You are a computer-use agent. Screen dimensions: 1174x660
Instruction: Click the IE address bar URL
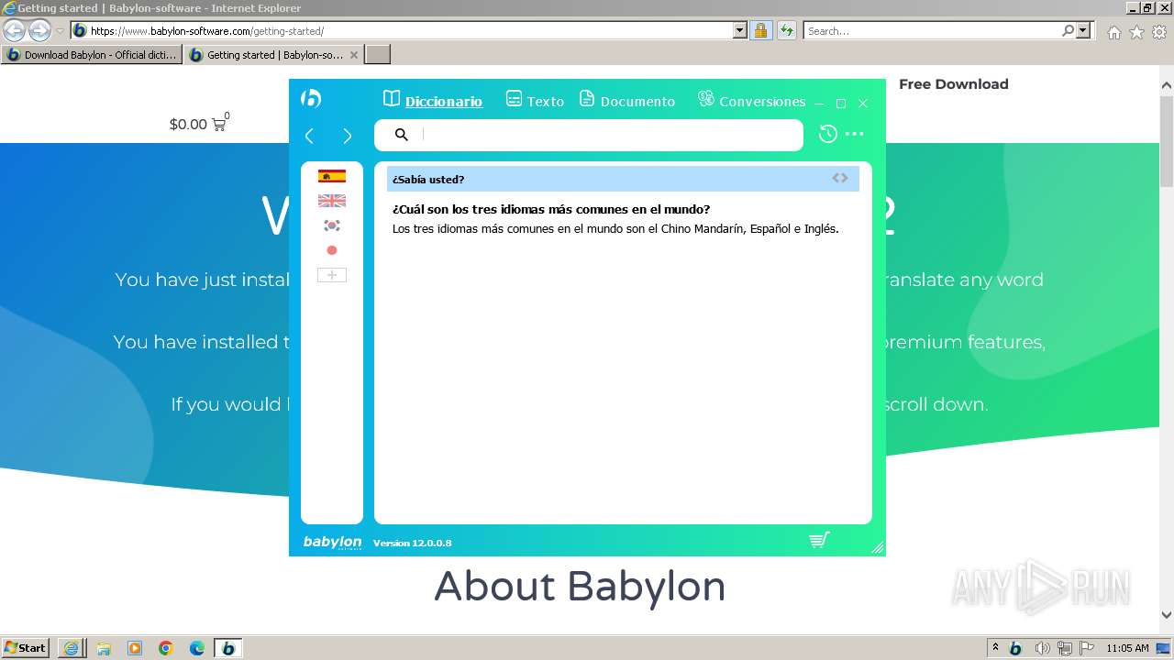coord(206,31)
